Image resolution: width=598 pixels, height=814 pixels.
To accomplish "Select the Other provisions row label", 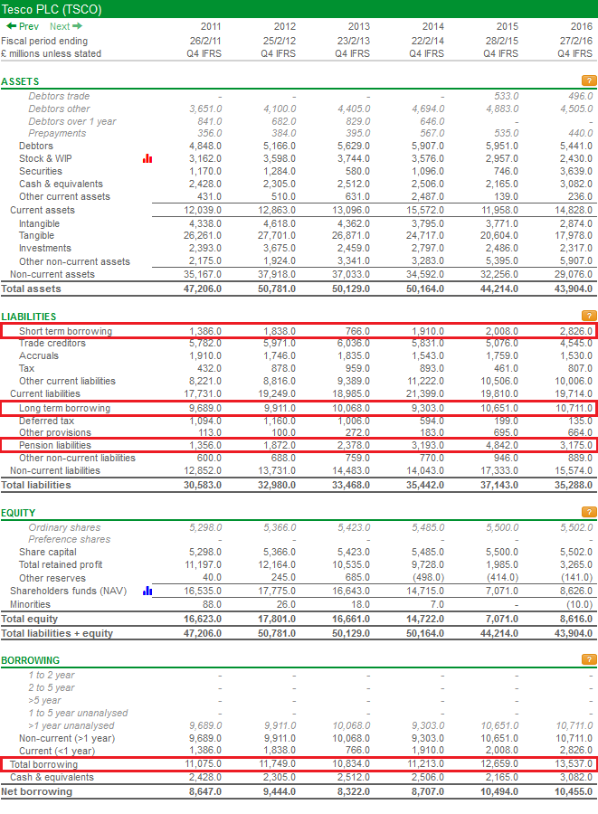I will (x=55, y=433).
